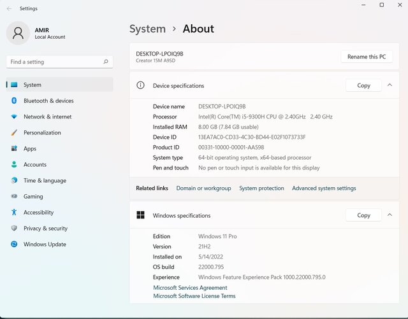Go to Accessibility settings
The image size is (408, 319).
pos(59,212)
